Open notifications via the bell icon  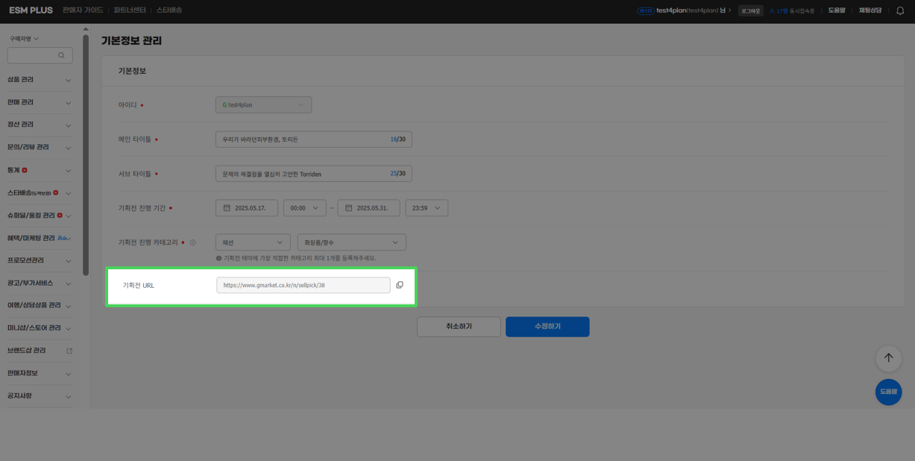point(899,10)
